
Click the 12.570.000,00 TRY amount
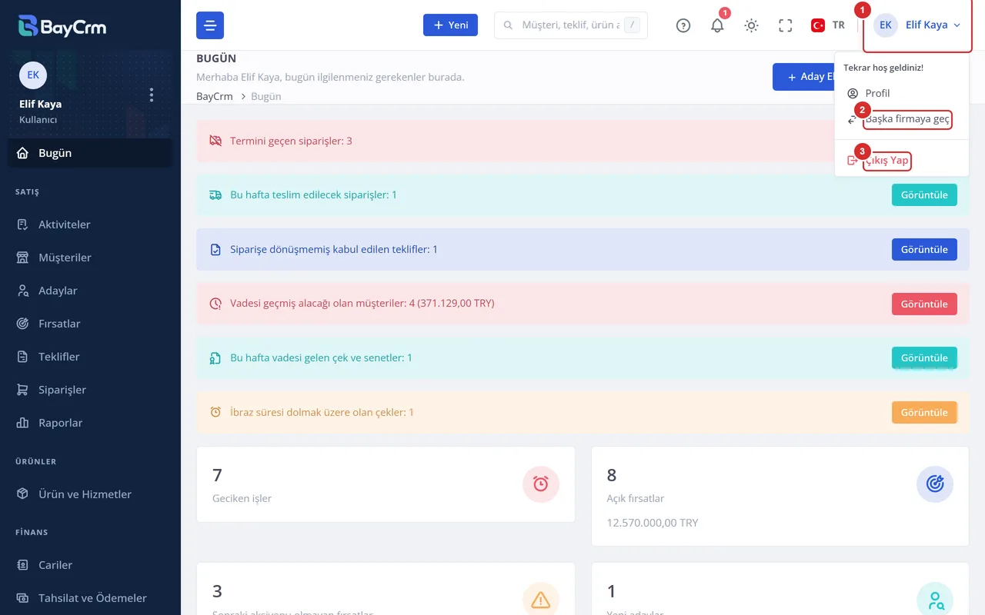tap(653, 523)
